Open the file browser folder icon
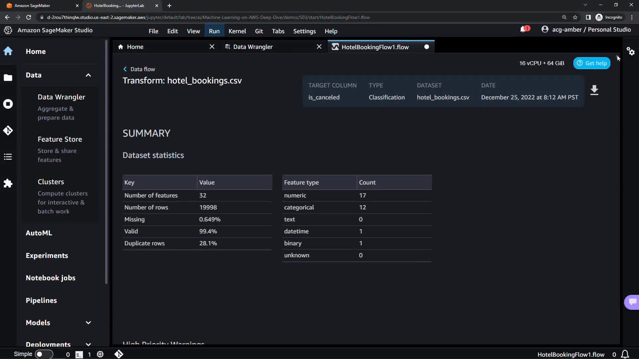The width and height of the screenshot is (639, 359). click(8, 77)
